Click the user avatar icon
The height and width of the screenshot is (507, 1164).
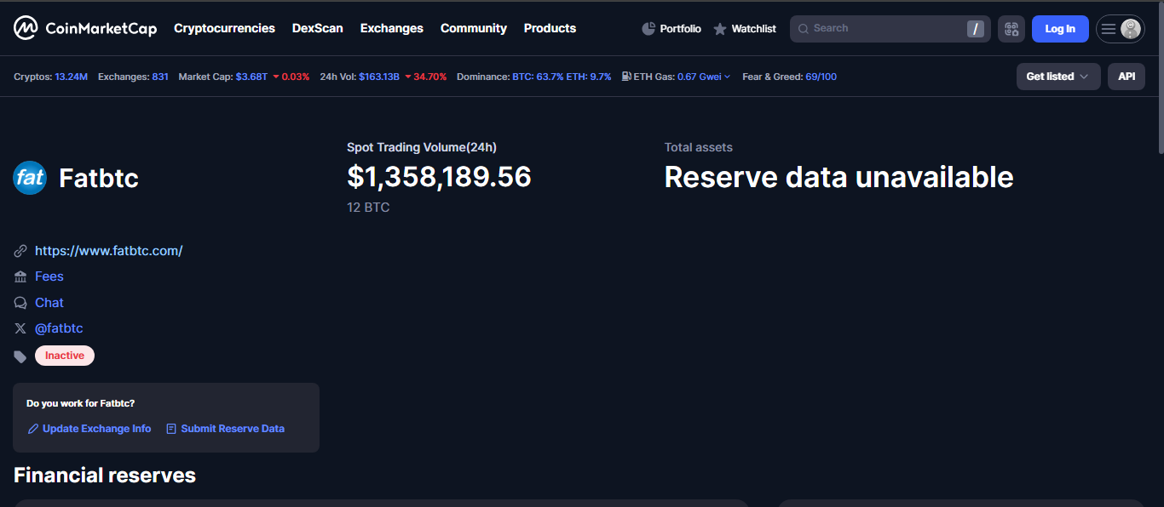1130,29
